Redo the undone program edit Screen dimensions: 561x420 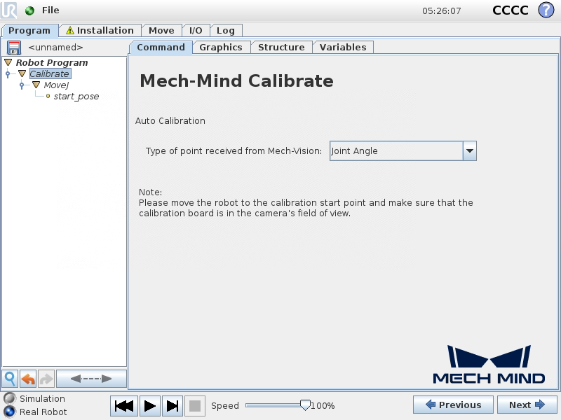[45, 378]
